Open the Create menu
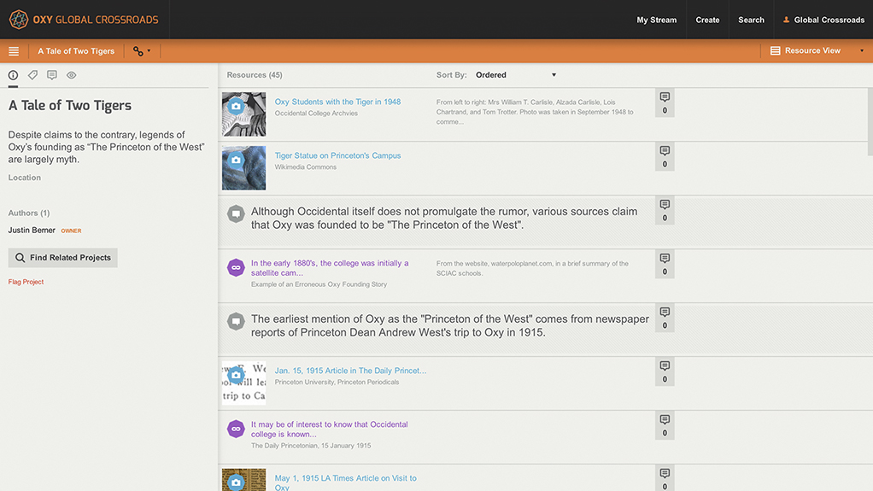The image size is (873, 491). 707,20
